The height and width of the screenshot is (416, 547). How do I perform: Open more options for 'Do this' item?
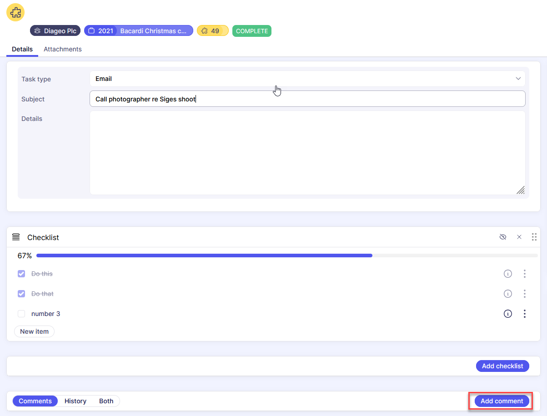[525, 274]
